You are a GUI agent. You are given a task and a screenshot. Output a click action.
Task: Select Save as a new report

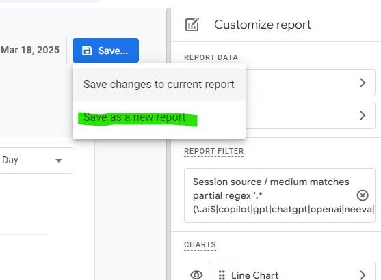coord(135,117)
